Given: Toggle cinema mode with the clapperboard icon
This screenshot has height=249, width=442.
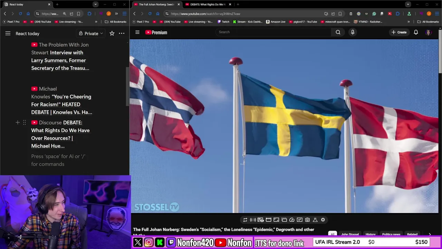Looking at the screenshot, I should (268, 220).
